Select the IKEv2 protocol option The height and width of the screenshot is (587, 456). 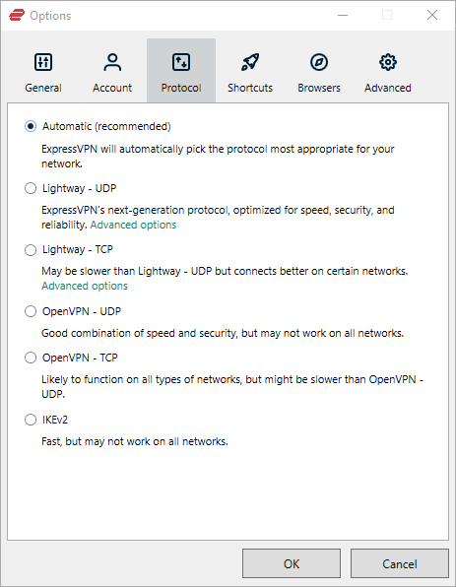[31, 420]
